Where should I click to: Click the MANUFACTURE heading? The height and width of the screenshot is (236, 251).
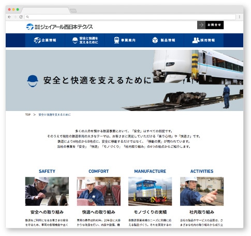point(150,171)
